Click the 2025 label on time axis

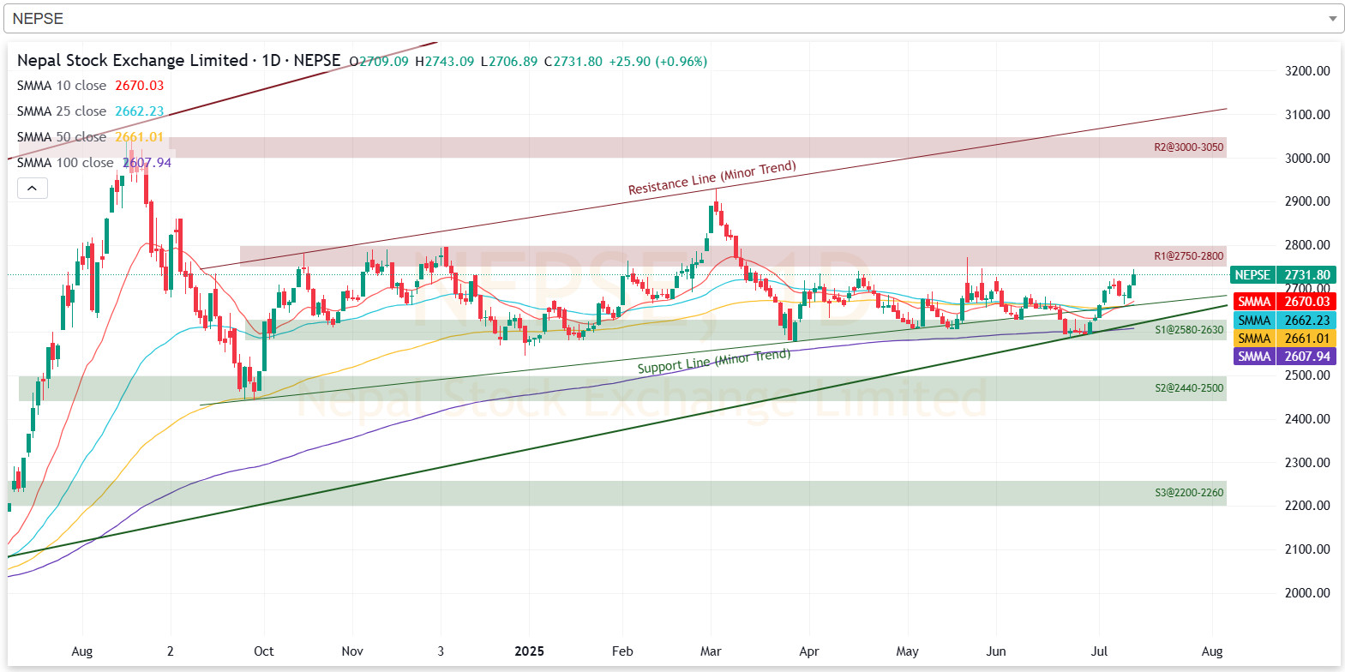point(529,651)
